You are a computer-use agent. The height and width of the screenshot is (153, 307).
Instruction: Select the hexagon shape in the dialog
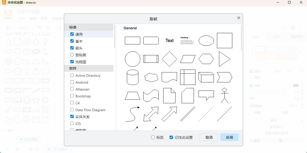pyautogui.click(x=206, y=59)
